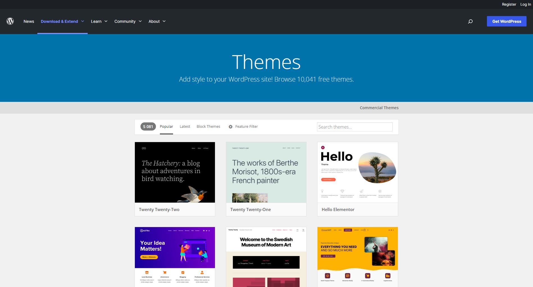The height and width of the screenshot is (287, 533).
Task: Focus the Search themes input field
Action: pos(355,127)
